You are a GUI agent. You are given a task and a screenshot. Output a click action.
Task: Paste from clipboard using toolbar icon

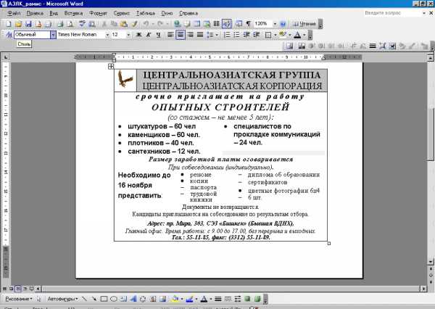[x=124, y=24]
